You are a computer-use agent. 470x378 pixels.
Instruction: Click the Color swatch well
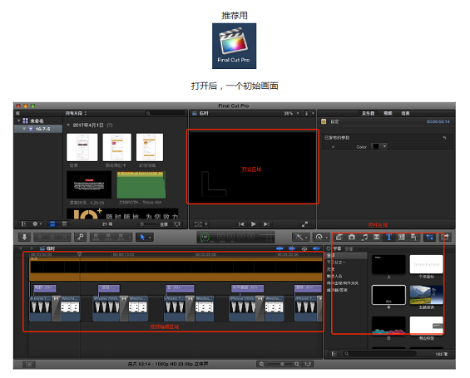coord(375,146)
